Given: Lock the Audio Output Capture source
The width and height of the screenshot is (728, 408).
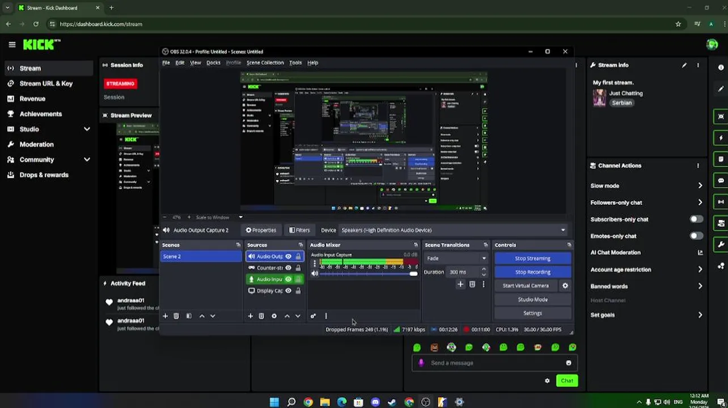Looking at the screenshot, I should [298, 257].
